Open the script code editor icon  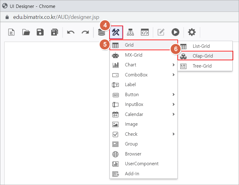pos(145,32)
